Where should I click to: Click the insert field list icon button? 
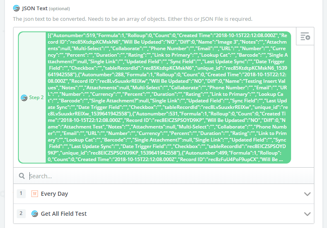[x=305, y=36]
